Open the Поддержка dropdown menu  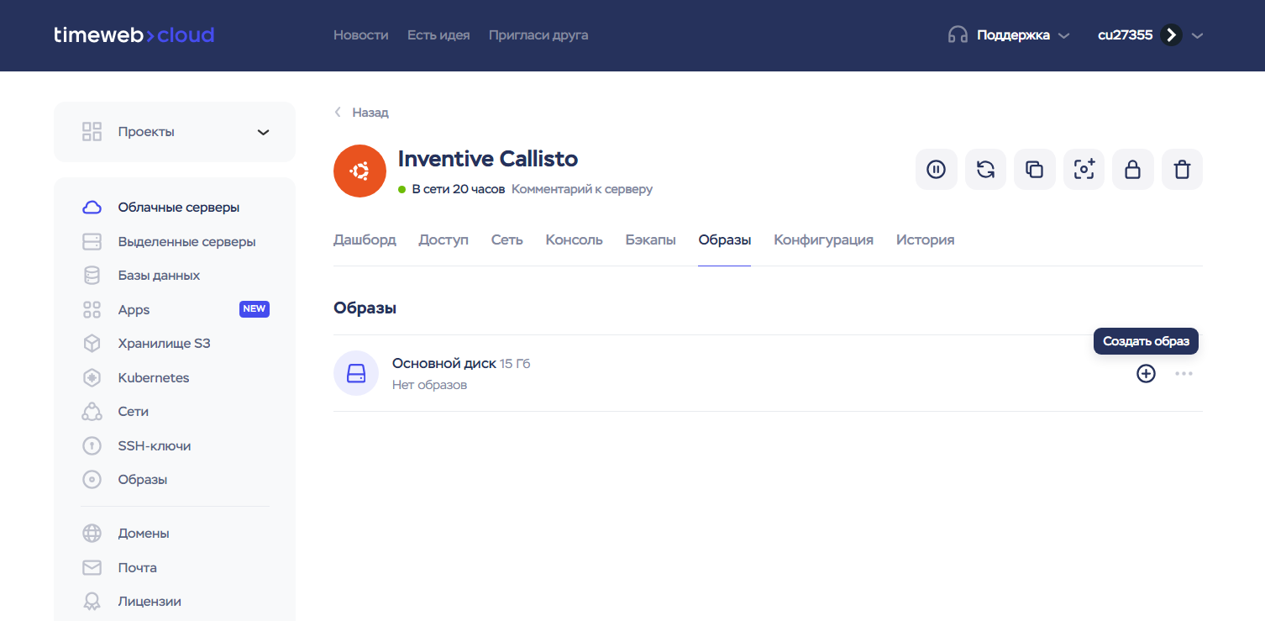click(x=1009, y=35)
